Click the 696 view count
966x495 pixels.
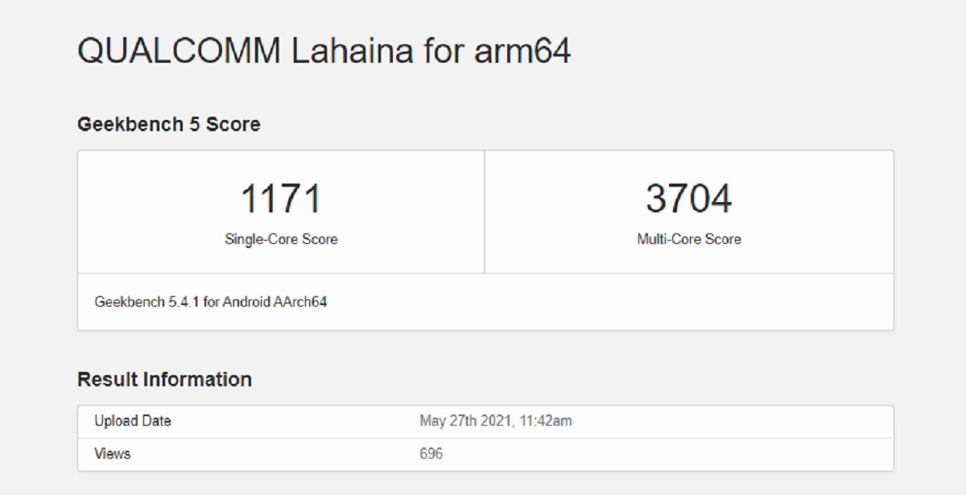[x=431, y=454]
